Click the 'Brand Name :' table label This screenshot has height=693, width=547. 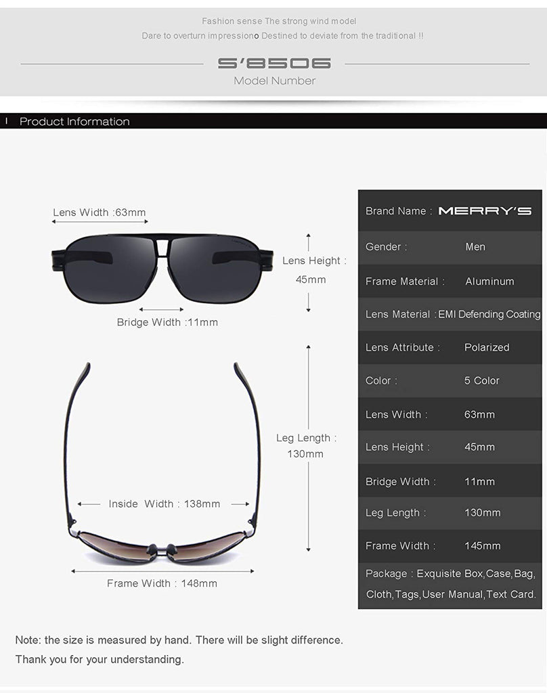click(x=399, y=211)
